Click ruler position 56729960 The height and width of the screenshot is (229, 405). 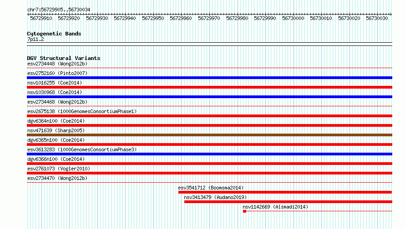point(181,18)
